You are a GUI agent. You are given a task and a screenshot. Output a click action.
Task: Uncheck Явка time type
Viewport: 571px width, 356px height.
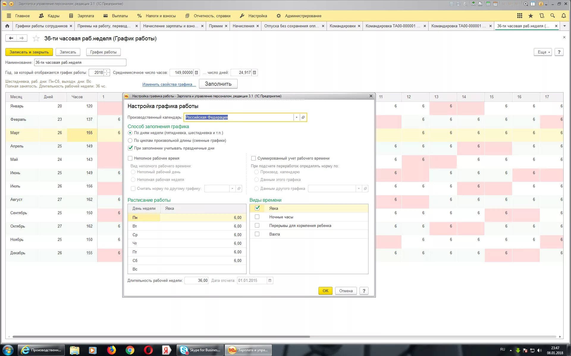pos(257,208)
